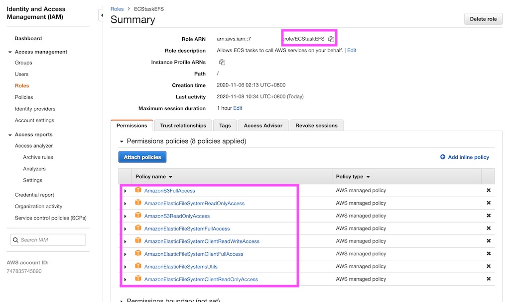Image resolution: width=510 pixels, height=302 pixels.
Task: Expand the AmazonElasticFileSystemClientReadWriteAccess policy row
Action: tap(125, 242)
